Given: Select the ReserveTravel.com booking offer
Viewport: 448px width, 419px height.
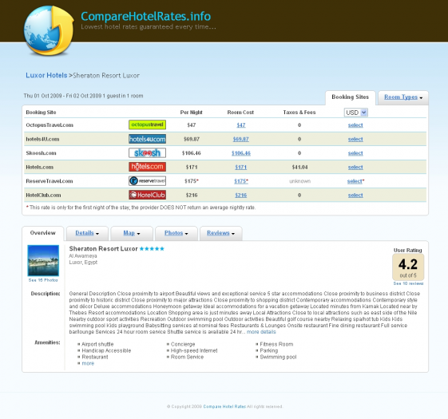Looking at the screenshot, I should pyautogui.click(x=355, y=181).
